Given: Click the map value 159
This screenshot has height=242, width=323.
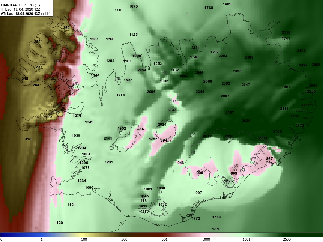Looking at the screenshot, I should click(x=49, y=117).
